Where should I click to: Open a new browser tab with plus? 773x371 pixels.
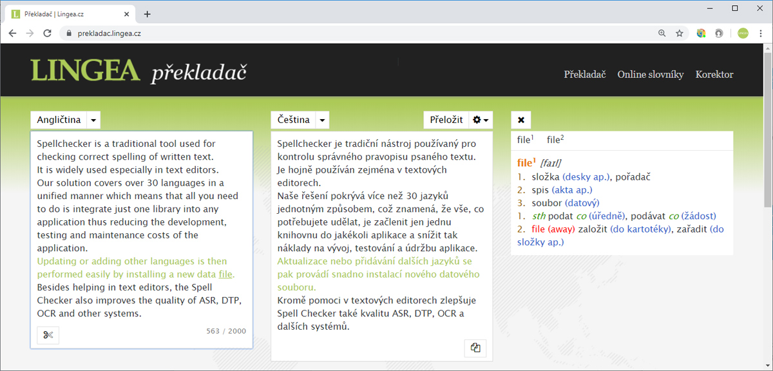point(148,14)
